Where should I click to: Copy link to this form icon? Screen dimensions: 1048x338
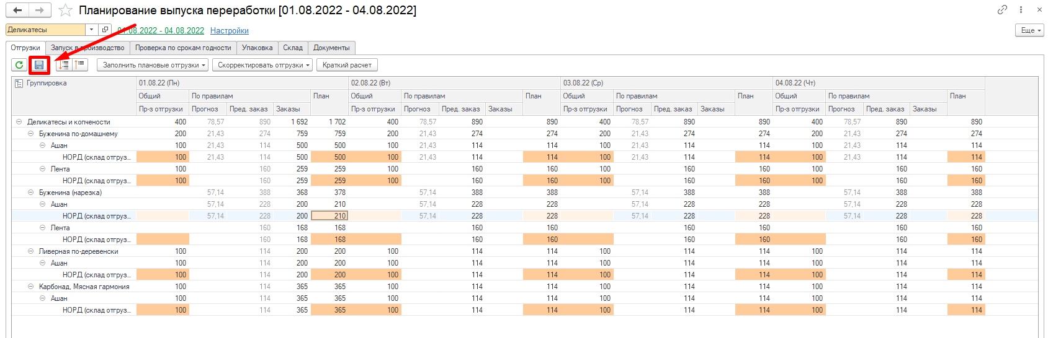(1002, 10)
